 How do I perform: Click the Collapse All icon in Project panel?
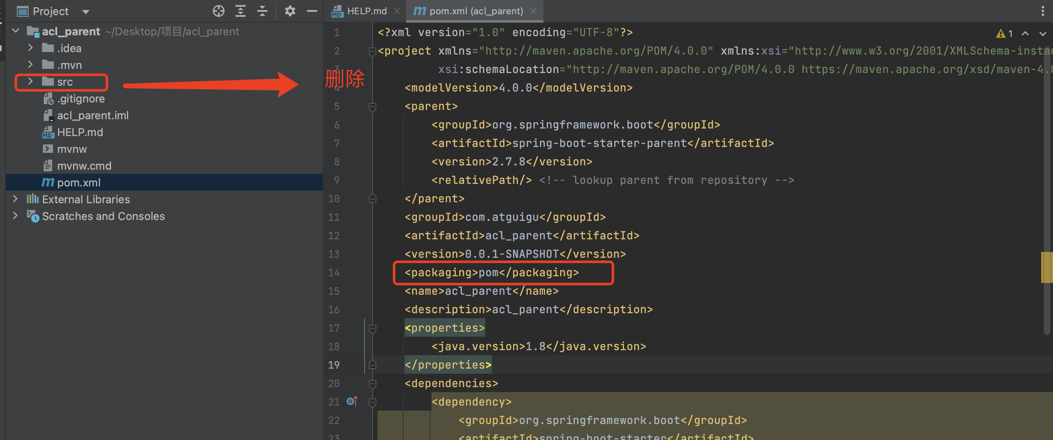tap(262, 11)
